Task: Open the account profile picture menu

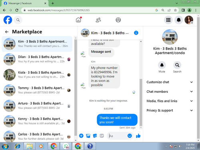Action: [189, 20]
